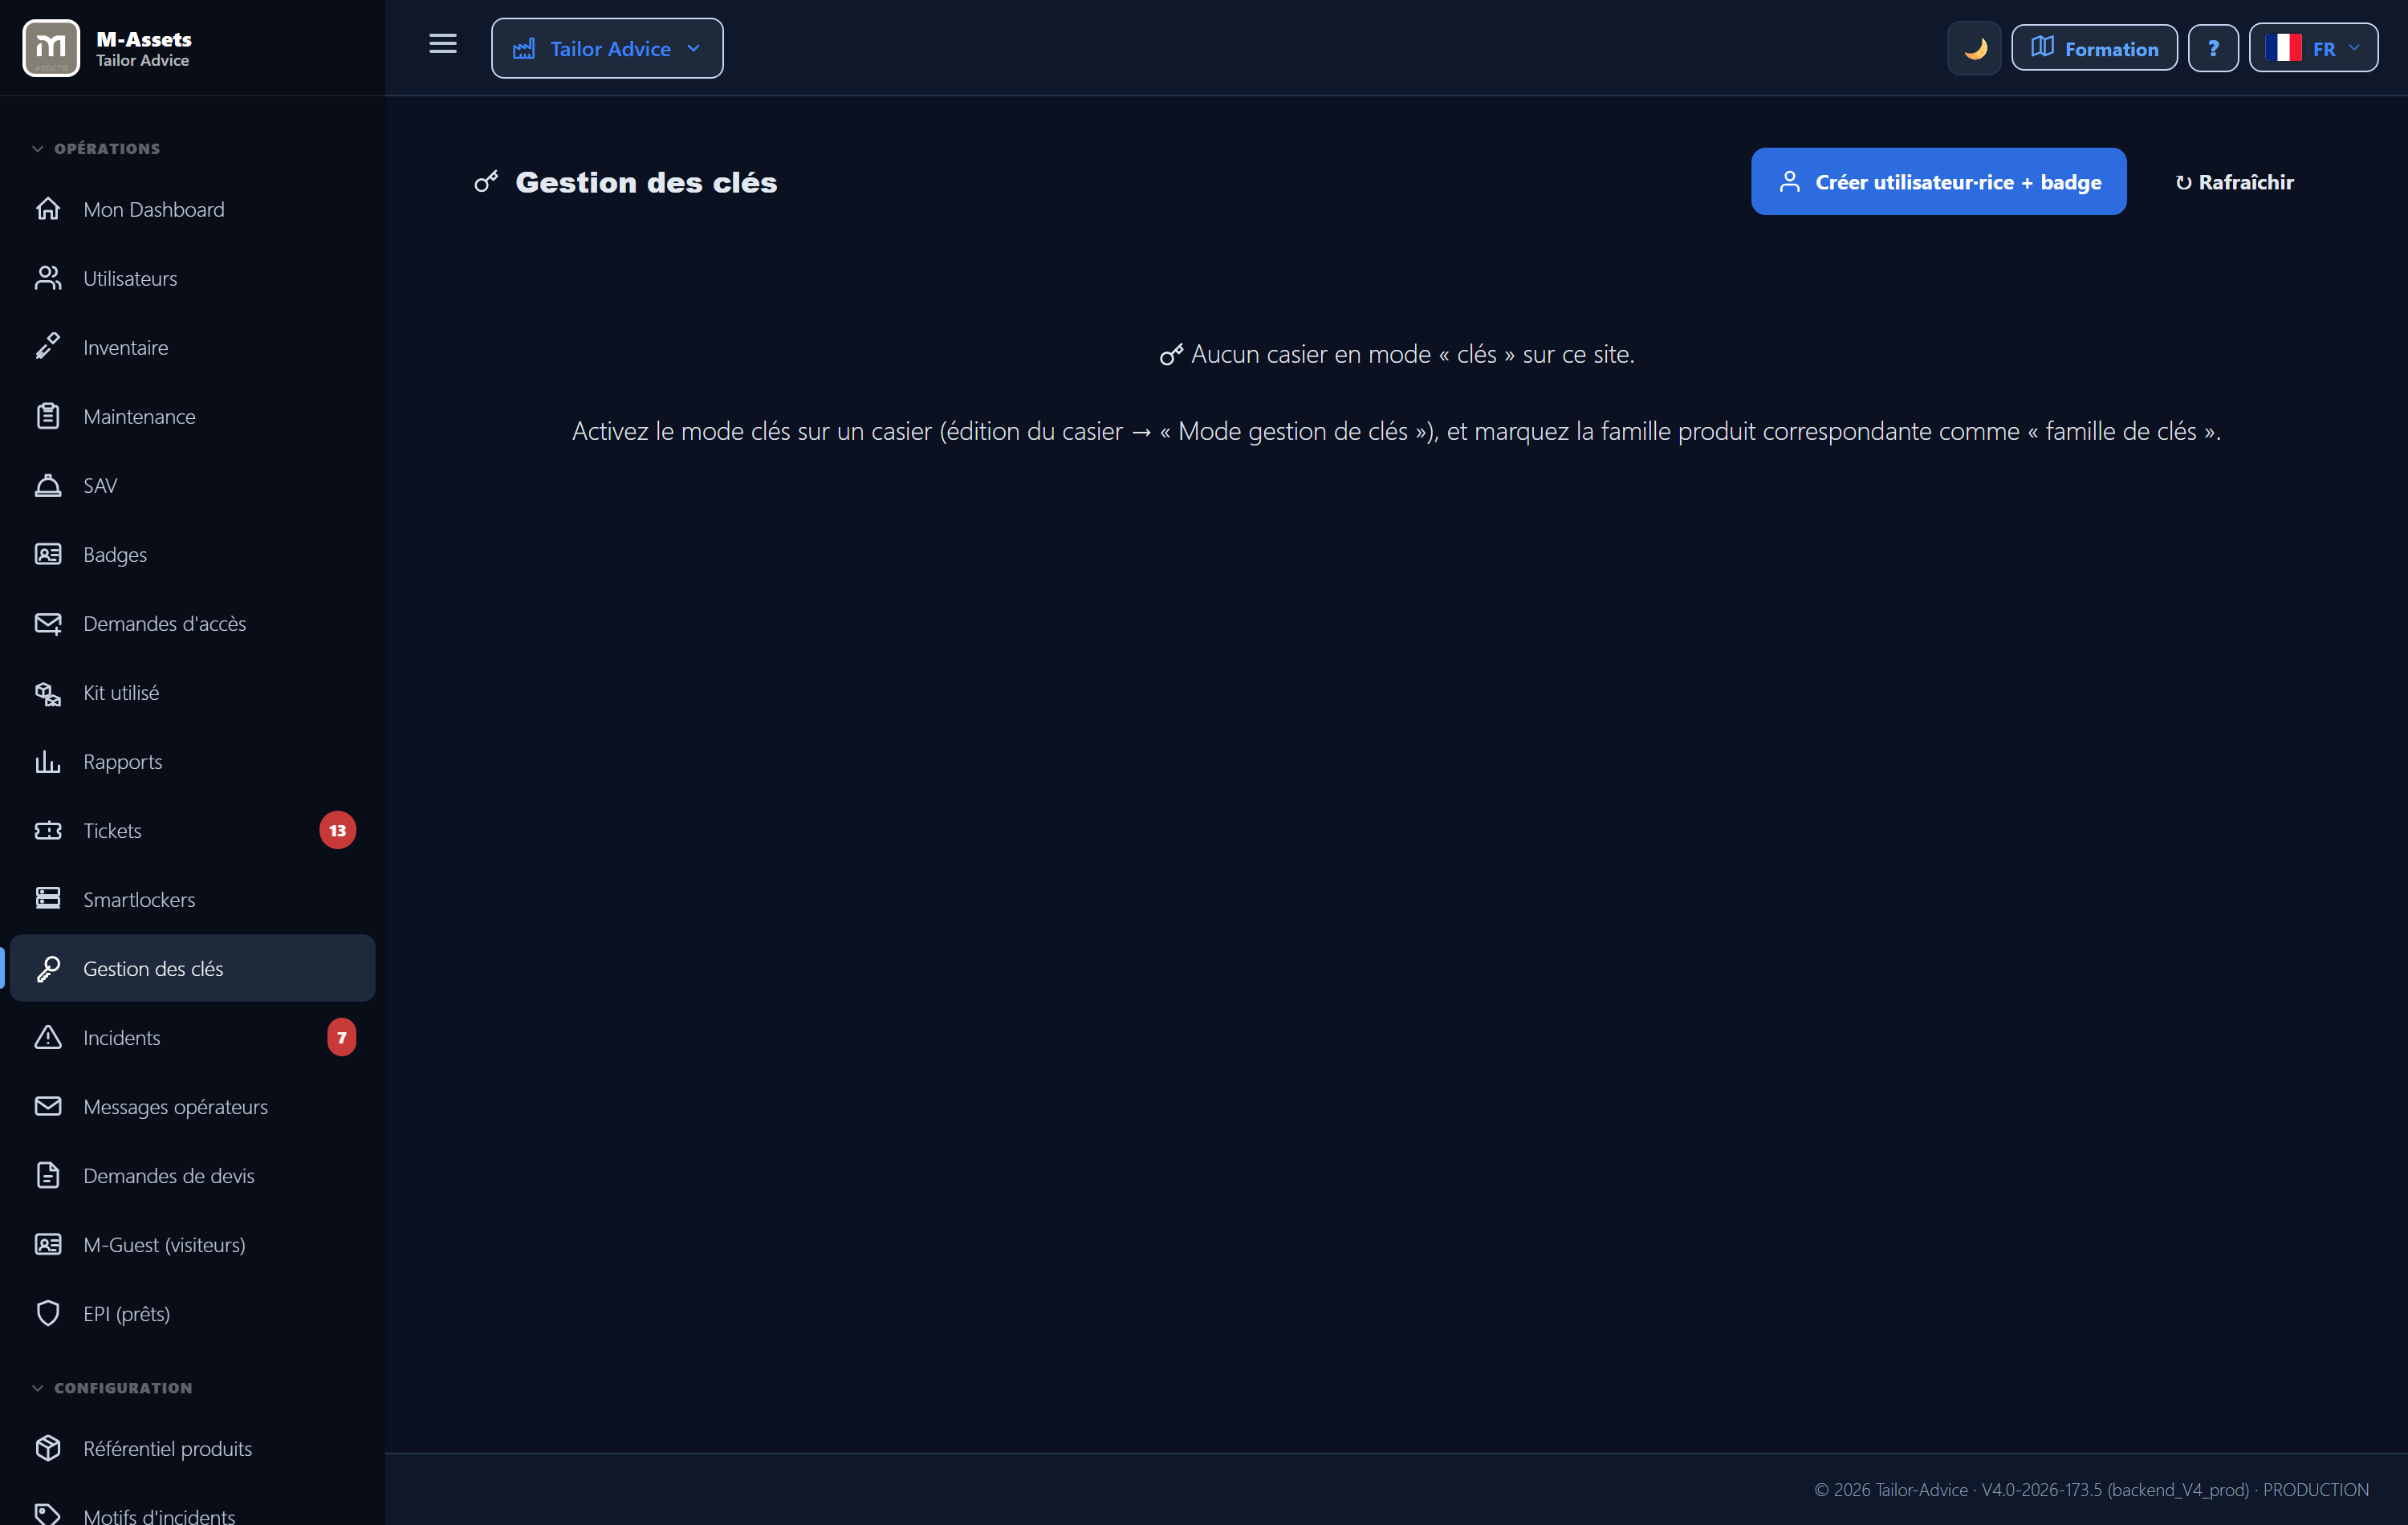2408x1525 pixels.
Task: Open the Formation training button
Action: pyautogui.click(x=2094, y=48)
